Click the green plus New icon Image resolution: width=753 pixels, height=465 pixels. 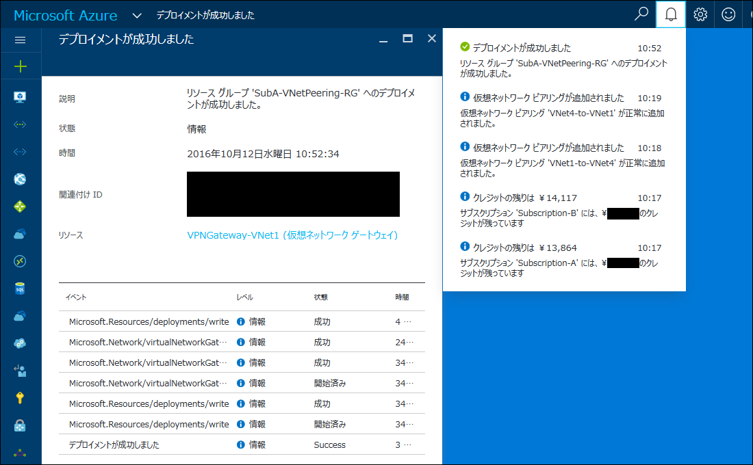click(x=20, y=66)
